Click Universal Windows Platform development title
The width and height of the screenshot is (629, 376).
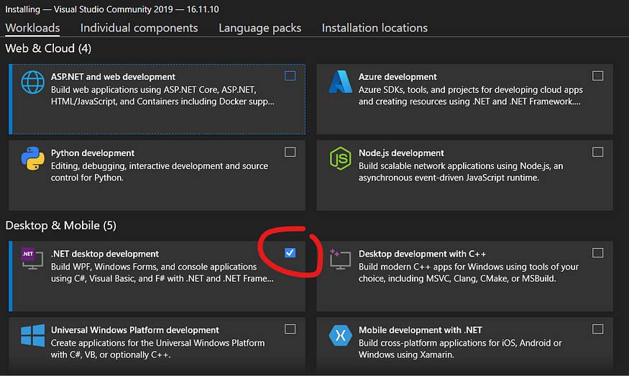pyautogui.click(x=135, y=330)
